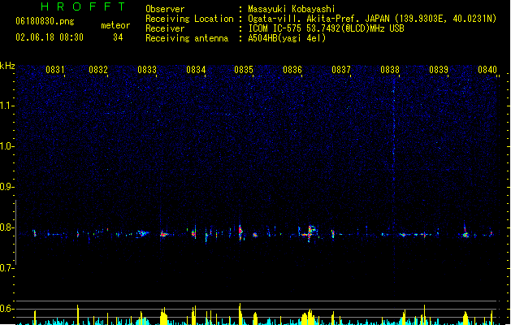This screenshot has width=511, height=325.
Task: Click the Receiving antenna label
Action: [x=187, y=38]
